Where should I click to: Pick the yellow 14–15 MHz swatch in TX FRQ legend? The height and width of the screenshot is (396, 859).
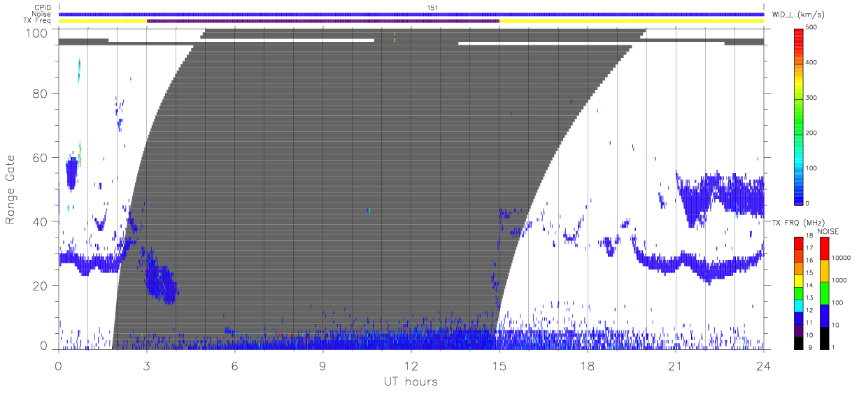tap(799, 279)
